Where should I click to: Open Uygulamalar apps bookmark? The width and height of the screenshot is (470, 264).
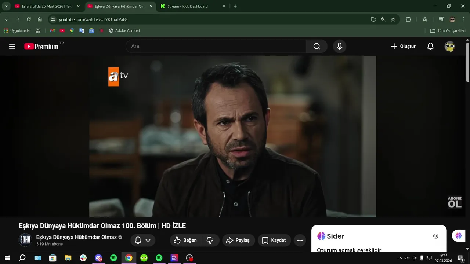(x=17, y=31)
